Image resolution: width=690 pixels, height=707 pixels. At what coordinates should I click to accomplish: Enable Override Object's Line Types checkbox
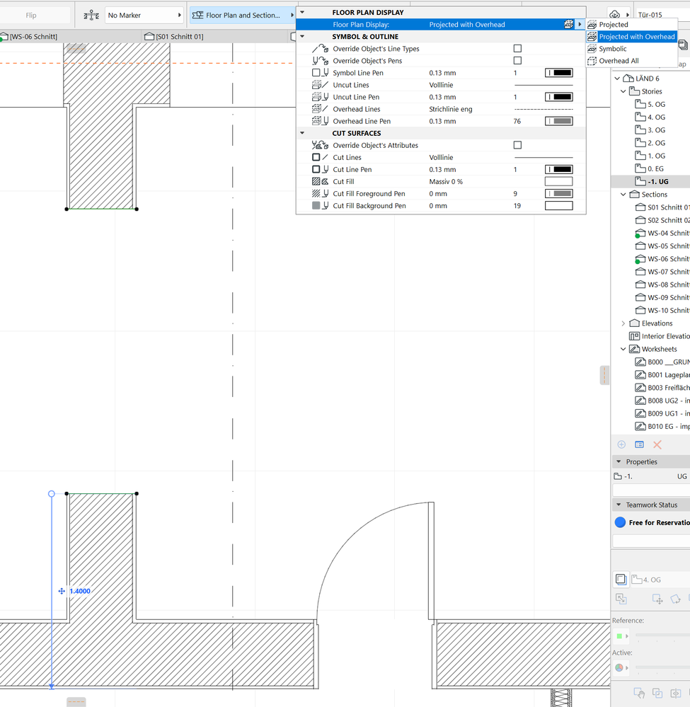click(518, 48)
